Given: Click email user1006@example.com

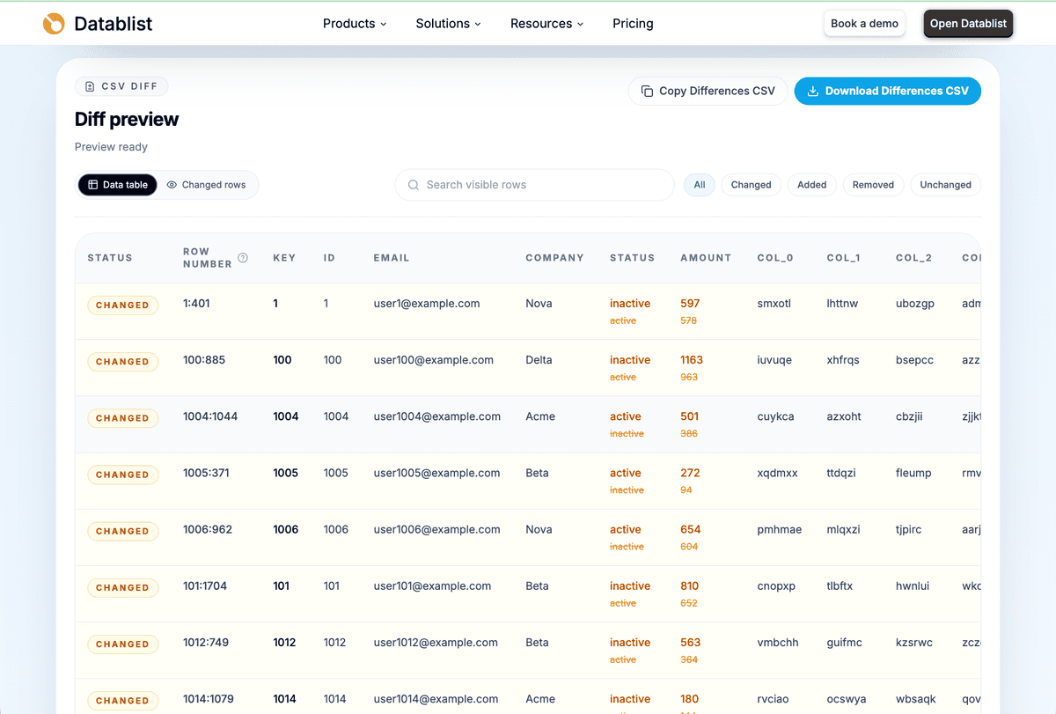Looking at the screenshot, I should [x=437, y=529].
